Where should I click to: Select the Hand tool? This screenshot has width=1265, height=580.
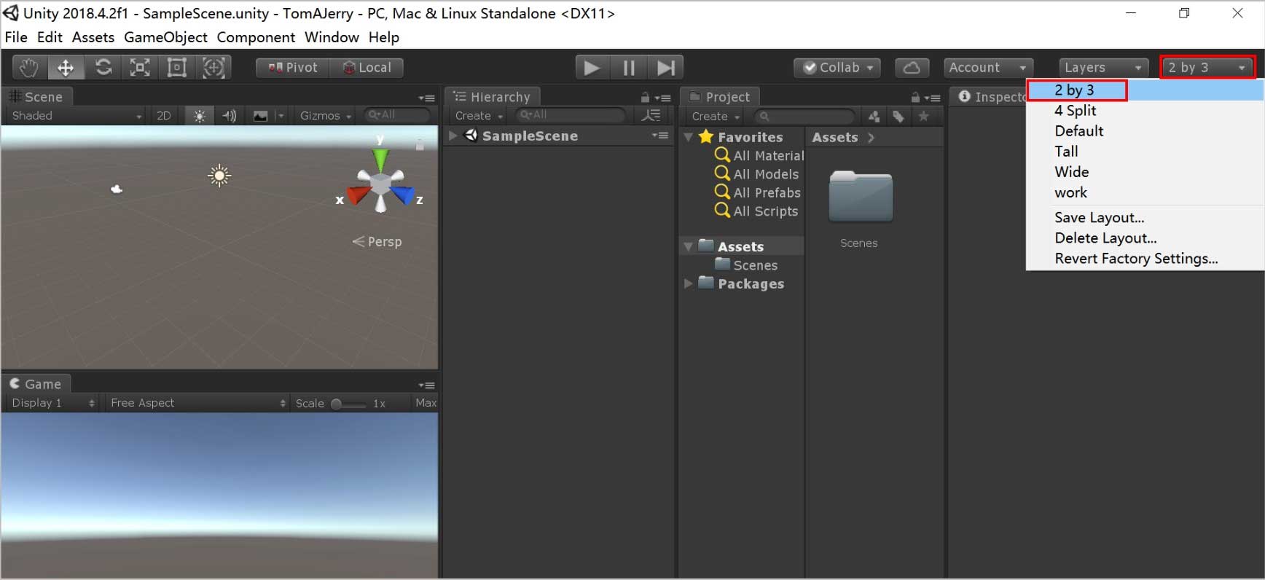29,68
